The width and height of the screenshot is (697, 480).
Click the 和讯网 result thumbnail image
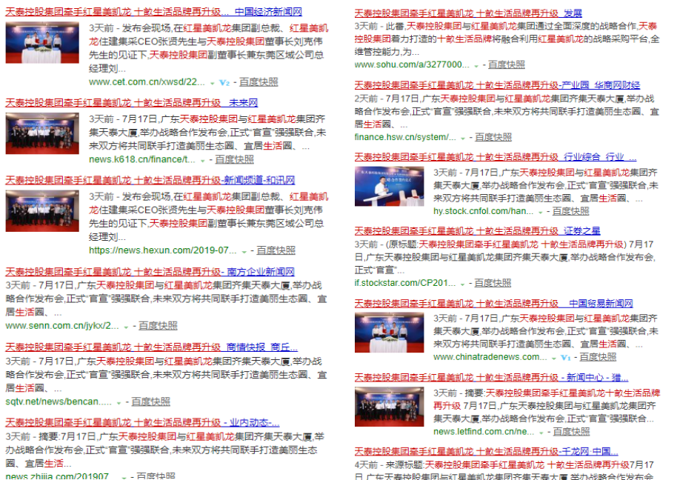(x=42, y=210)
